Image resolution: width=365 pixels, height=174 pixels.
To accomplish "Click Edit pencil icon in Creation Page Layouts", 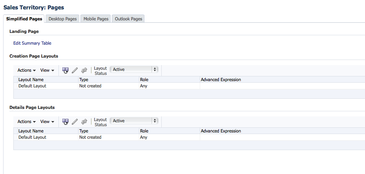I will click(75, 70).
